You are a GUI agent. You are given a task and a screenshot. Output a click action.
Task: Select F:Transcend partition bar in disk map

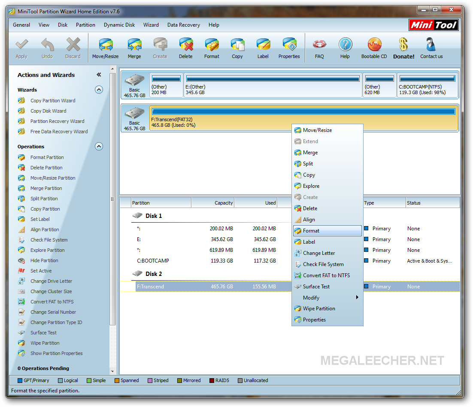pos(304,118)
